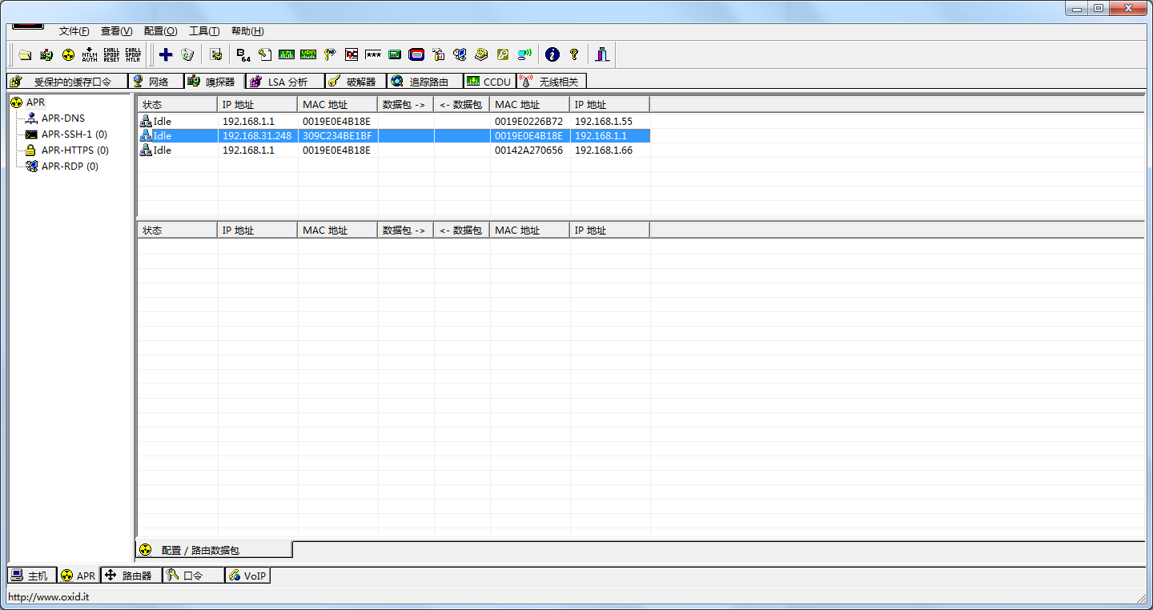Select the 配置 / 路由数据包 tab

point(215,550)
